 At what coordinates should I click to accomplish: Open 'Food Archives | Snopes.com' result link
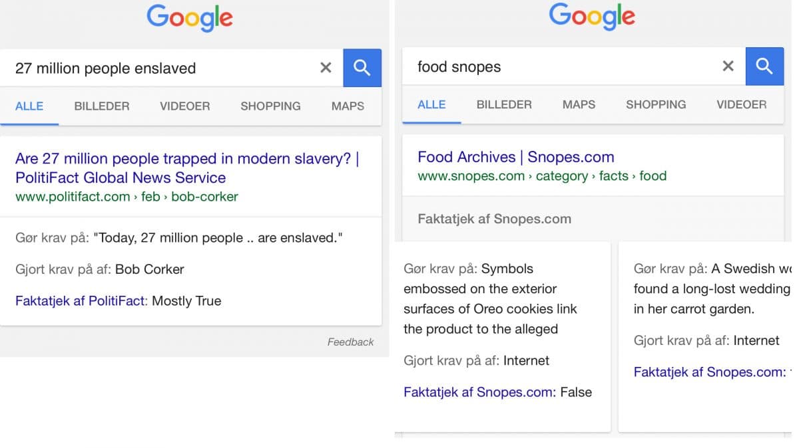515,158
